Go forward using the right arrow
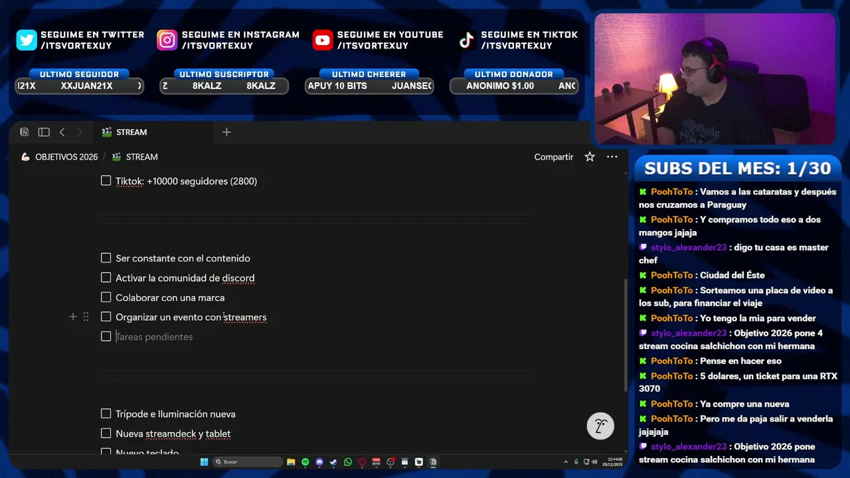 coord(80,132)
